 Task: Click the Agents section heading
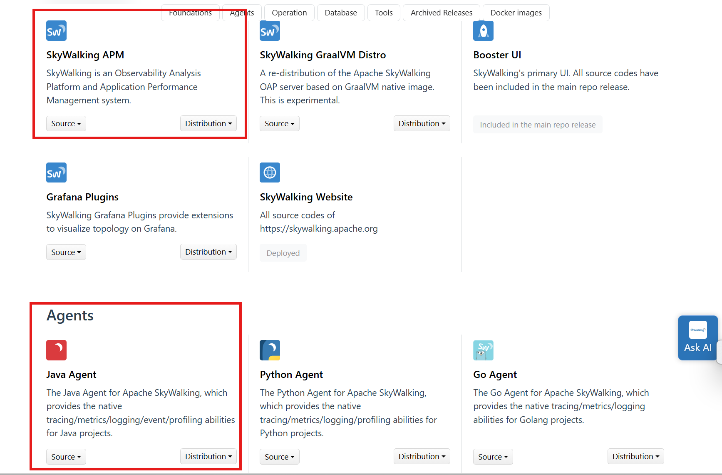[x=70, y=315]
